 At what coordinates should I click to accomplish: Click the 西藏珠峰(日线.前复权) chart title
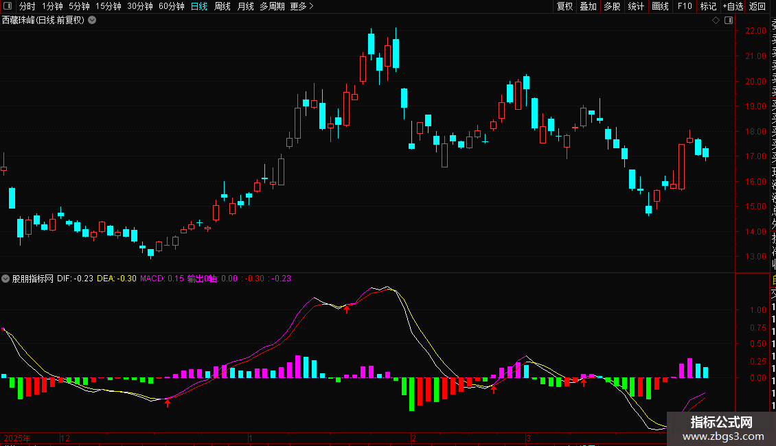point(43,21)
